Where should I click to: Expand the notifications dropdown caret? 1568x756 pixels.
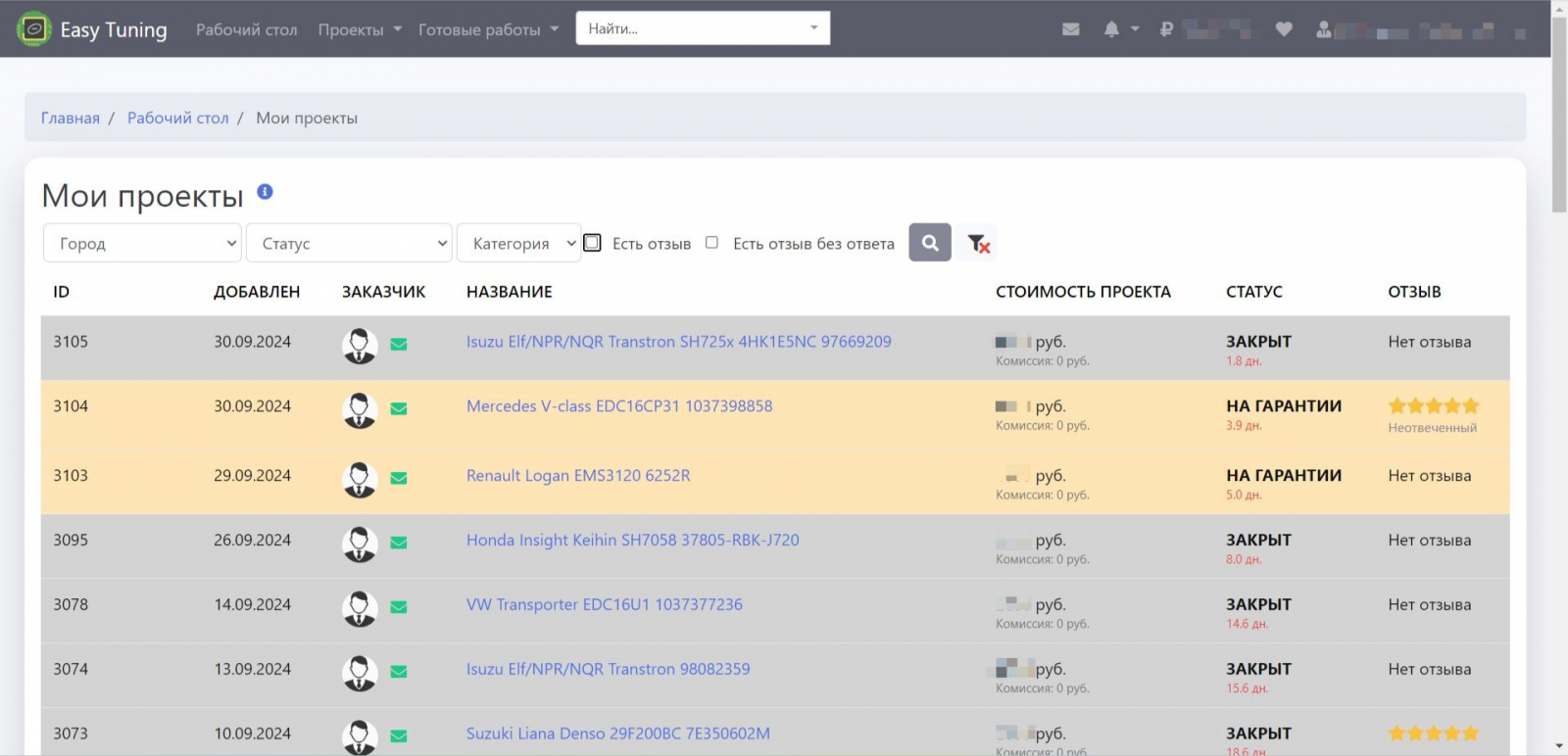pos(1135,29)
